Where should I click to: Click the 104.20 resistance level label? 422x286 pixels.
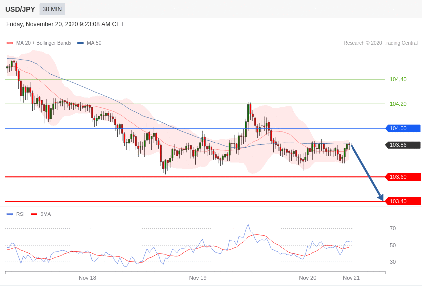(398, 104)
